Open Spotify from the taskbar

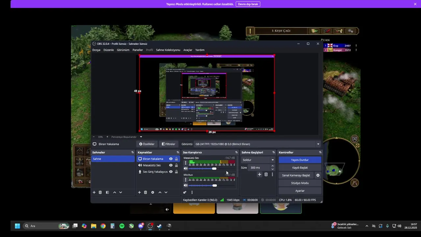(122, 226)
